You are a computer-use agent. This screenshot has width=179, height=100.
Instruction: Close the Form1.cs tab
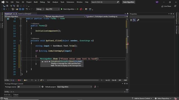click(16, 14)
